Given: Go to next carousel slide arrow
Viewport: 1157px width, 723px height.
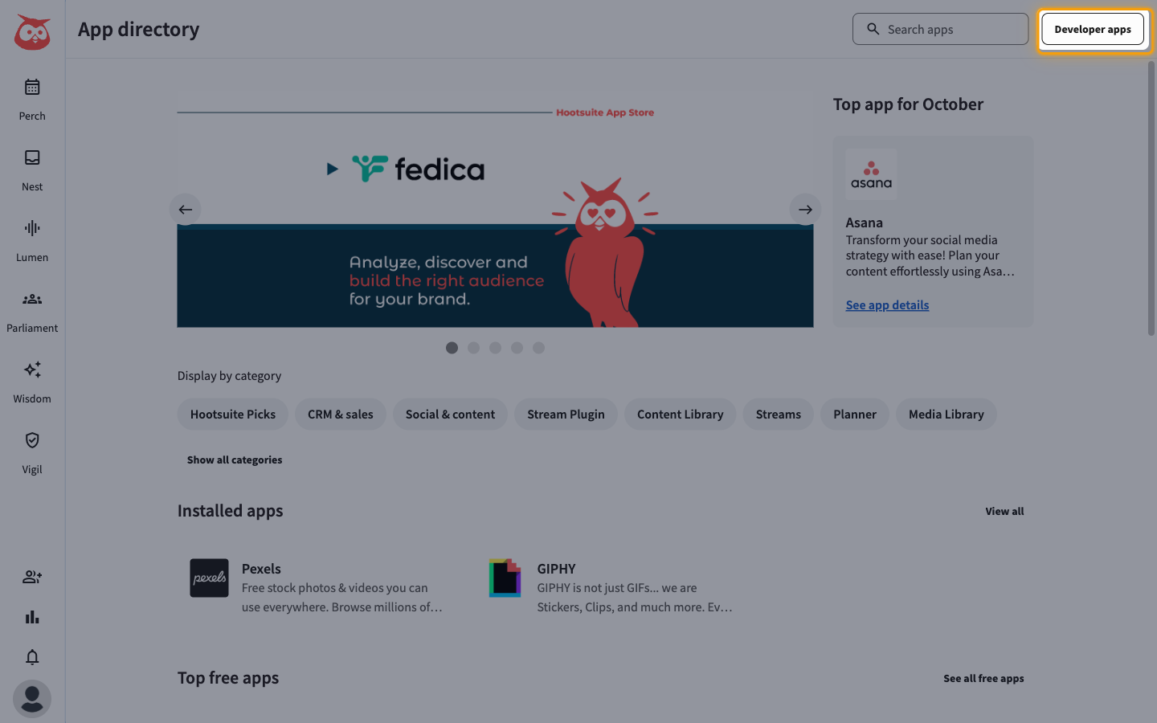Looking at the screenshot, I should coord(805,210).
